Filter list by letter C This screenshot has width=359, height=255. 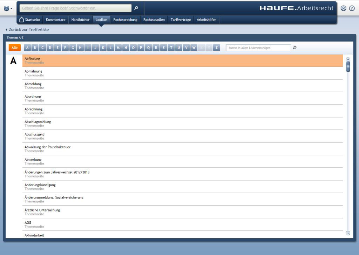coord(42,48)
